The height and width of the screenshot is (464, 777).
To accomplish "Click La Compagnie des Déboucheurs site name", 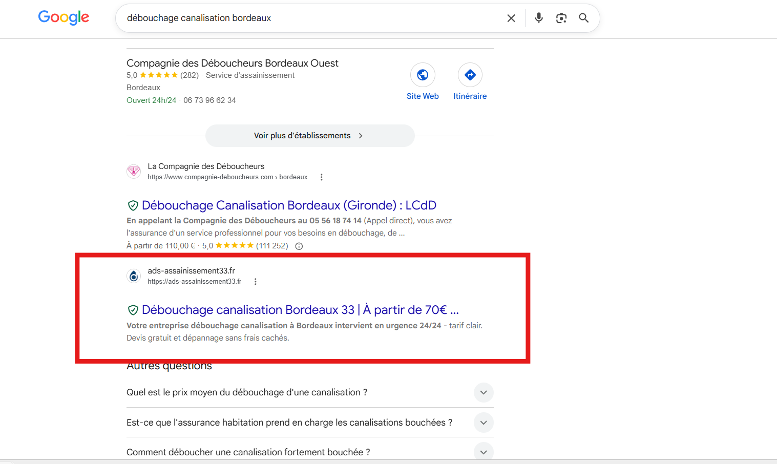I will point(206,166).
